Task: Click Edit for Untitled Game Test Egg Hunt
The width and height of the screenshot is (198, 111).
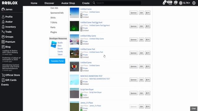Action: click(x=141, y=26)
